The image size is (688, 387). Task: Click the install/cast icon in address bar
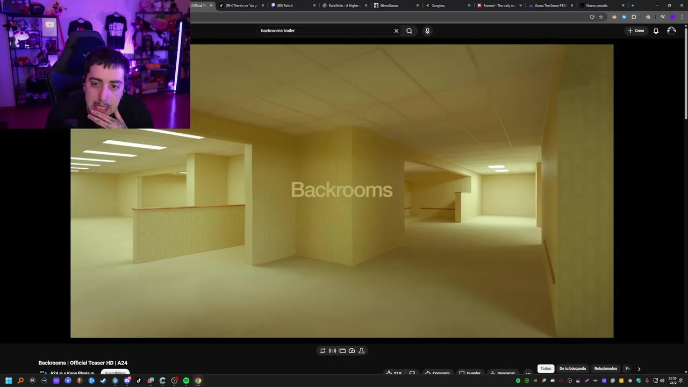pyautogui.click(x=592, y=17)
